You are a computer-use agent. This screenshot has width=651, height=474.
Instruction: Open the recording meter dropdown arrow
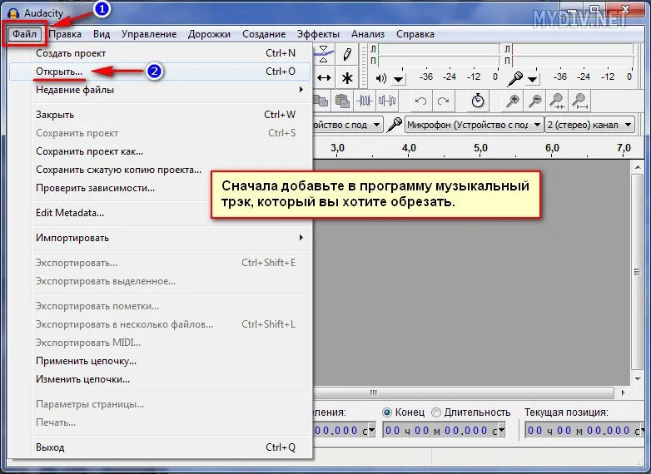(x=533, y=79)
